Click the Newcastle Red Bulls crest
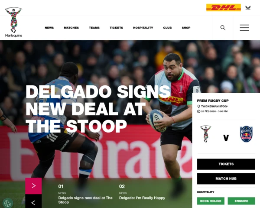260x208 pixels. (x=246, y=134)
